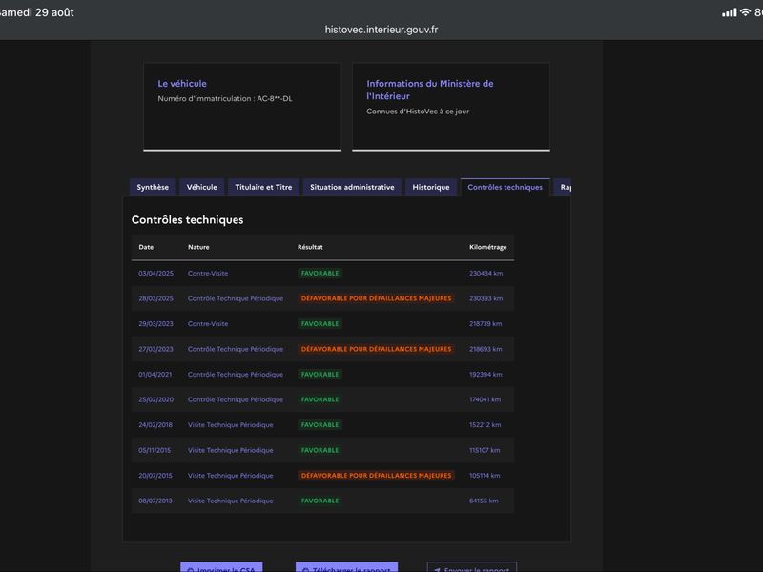Click 'Contrôle Technique Périodique' in the 28/03/2025 row

pos(236,298)
